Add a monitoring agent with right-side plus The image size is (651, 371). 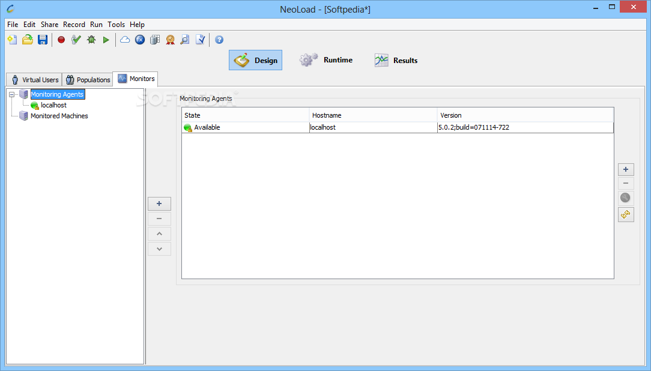[x=626, y=169]
